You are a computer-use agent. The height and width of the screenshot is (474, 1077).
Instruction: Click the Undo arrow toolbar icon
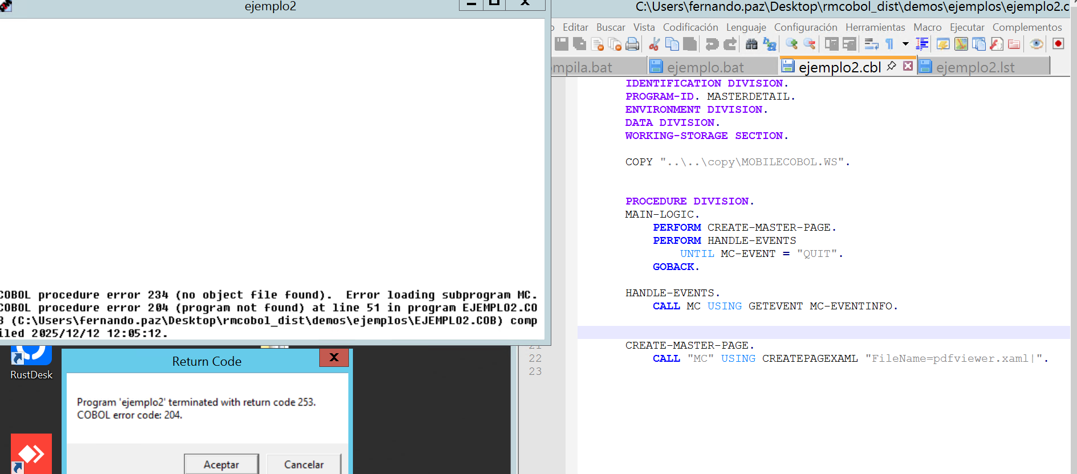point(712,44)
